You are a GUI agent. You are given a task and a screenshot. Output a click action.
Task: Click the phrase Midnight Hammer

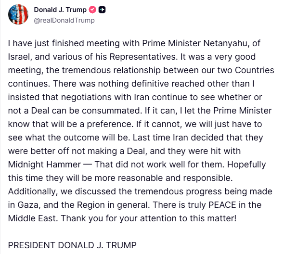tap(45, 165)
